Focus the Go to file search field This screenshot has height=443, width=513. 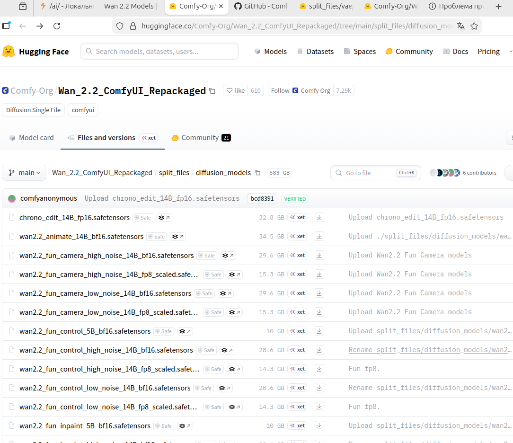pos(376,173)
